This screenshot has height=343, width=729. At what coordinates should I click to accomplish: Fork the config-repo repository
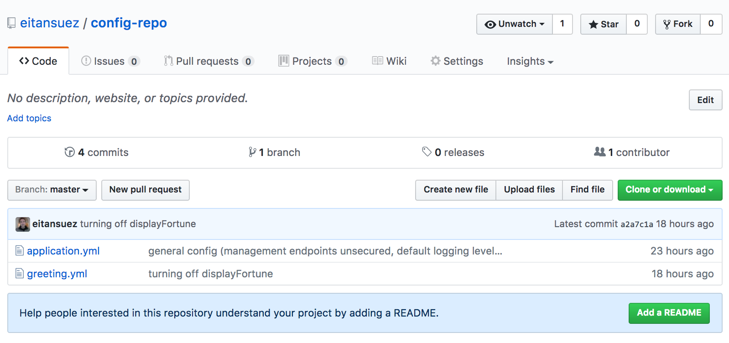point(678,24)
